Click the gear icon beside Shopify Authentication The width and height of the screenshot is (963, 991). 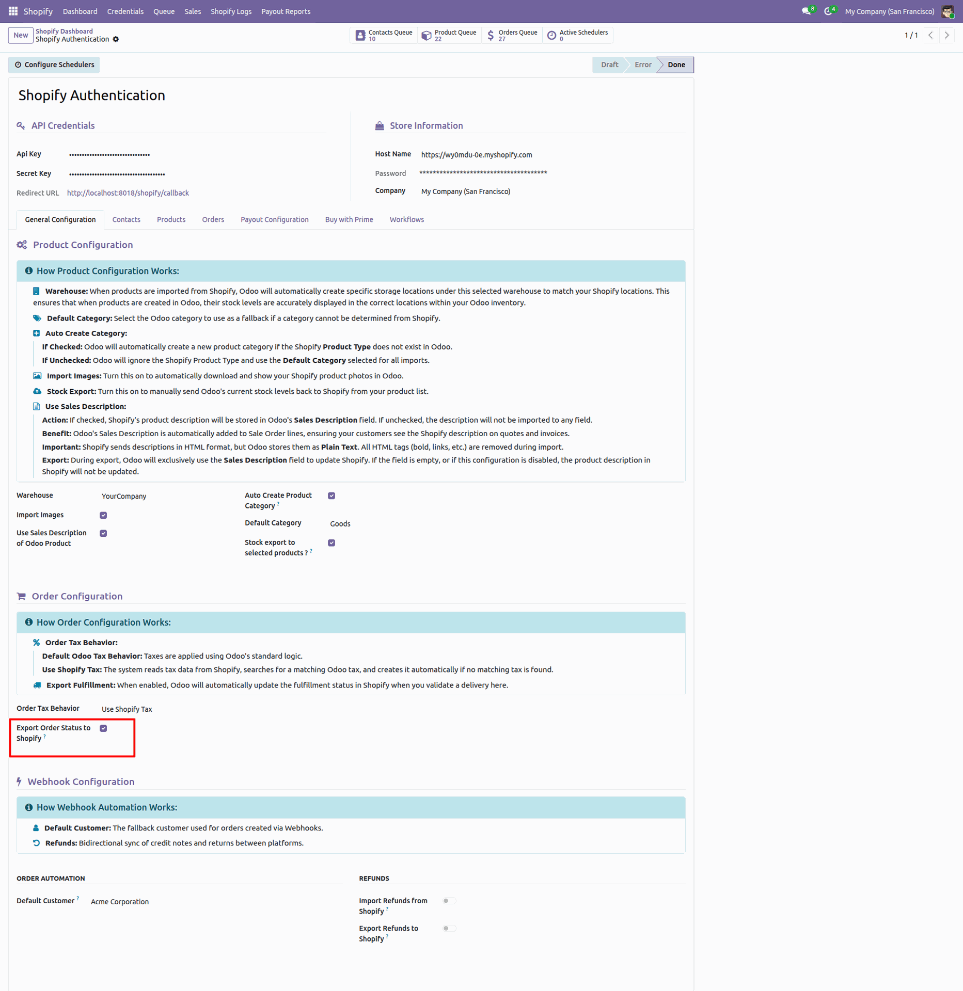(x=116, y=39)
